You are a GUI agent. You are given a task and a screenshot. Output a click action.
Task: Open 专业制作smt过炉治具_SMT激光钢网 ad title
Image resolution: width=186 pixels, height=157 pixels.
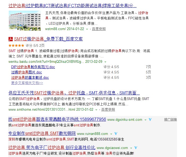(x=42, y=134)
